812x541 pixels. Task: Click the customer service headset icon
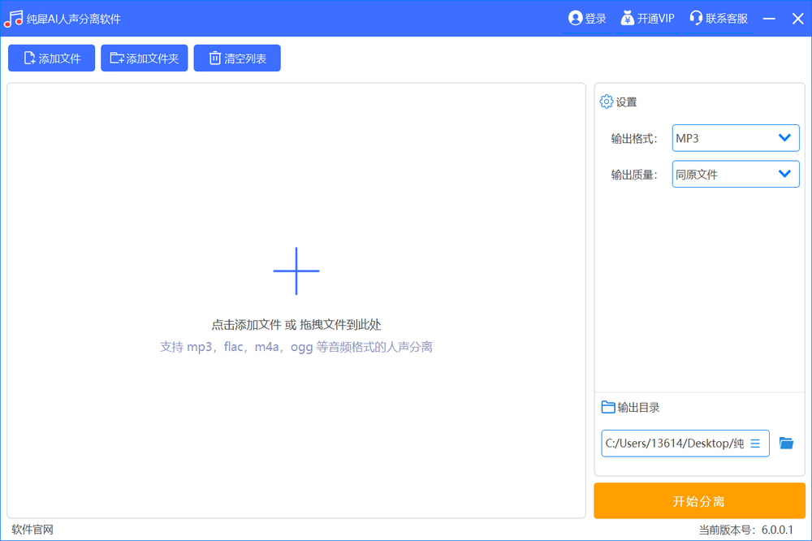pos(696,18)
